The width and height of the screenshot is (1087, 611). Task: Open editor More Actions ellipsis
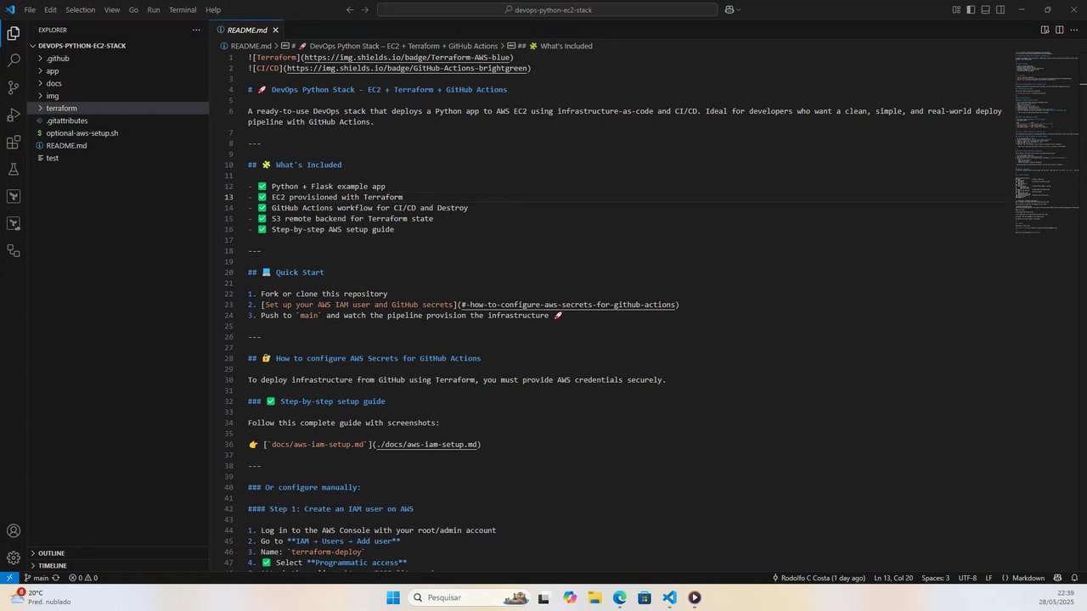(1074, 30)
